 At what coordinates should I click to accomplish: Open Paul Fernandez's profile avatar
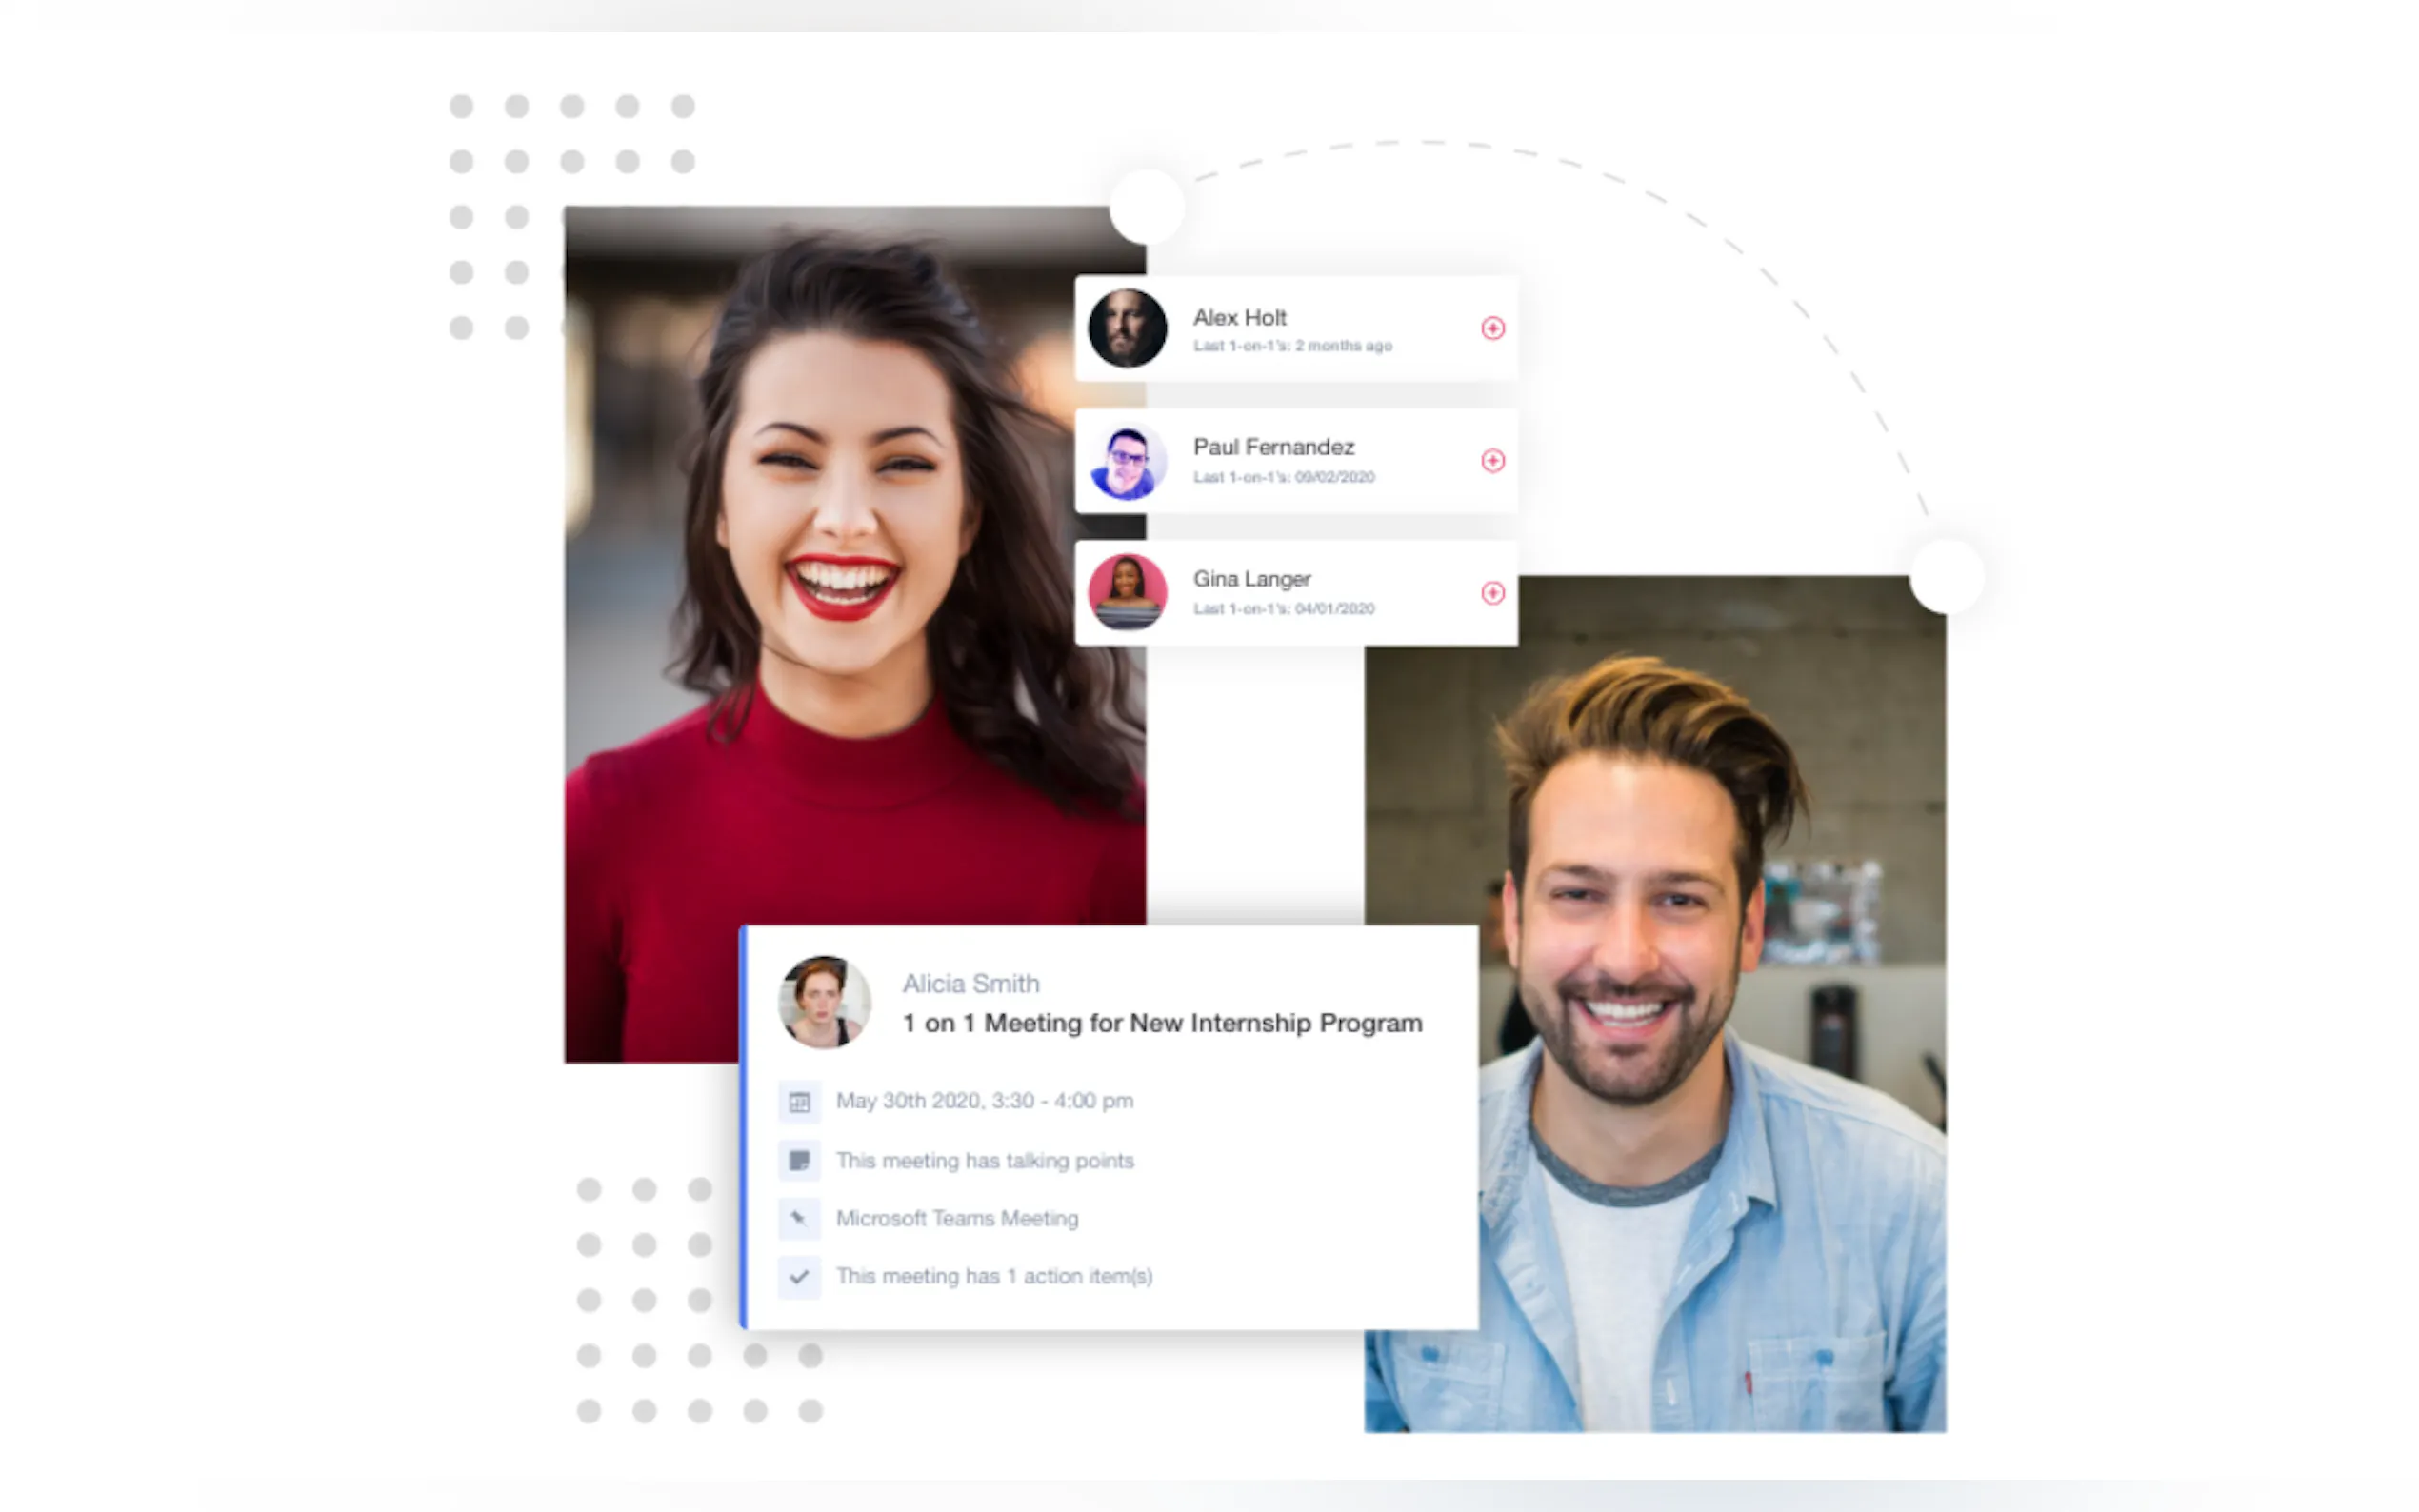(1127, 461)
